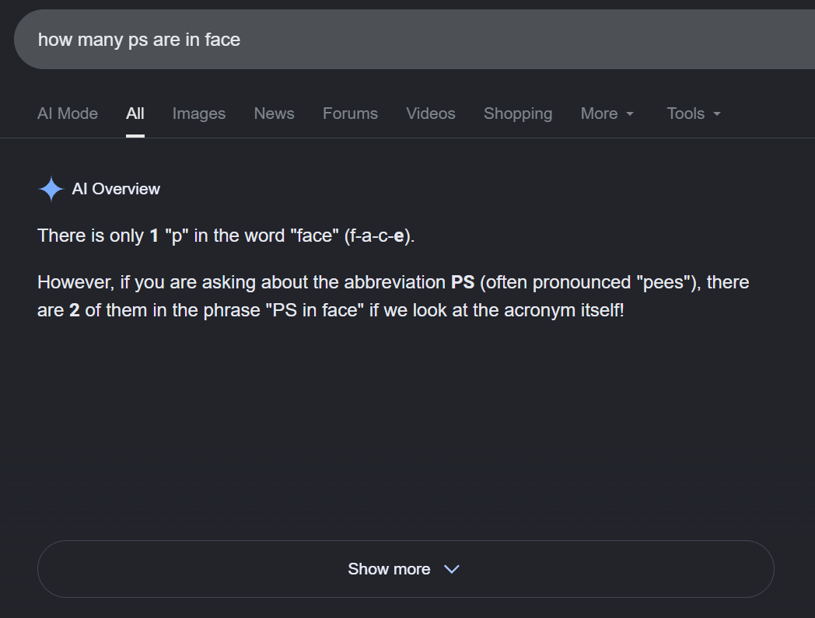This screenshot has height=618, width=815.
Task: Select the Shopping tab
Action: point(518,113)
